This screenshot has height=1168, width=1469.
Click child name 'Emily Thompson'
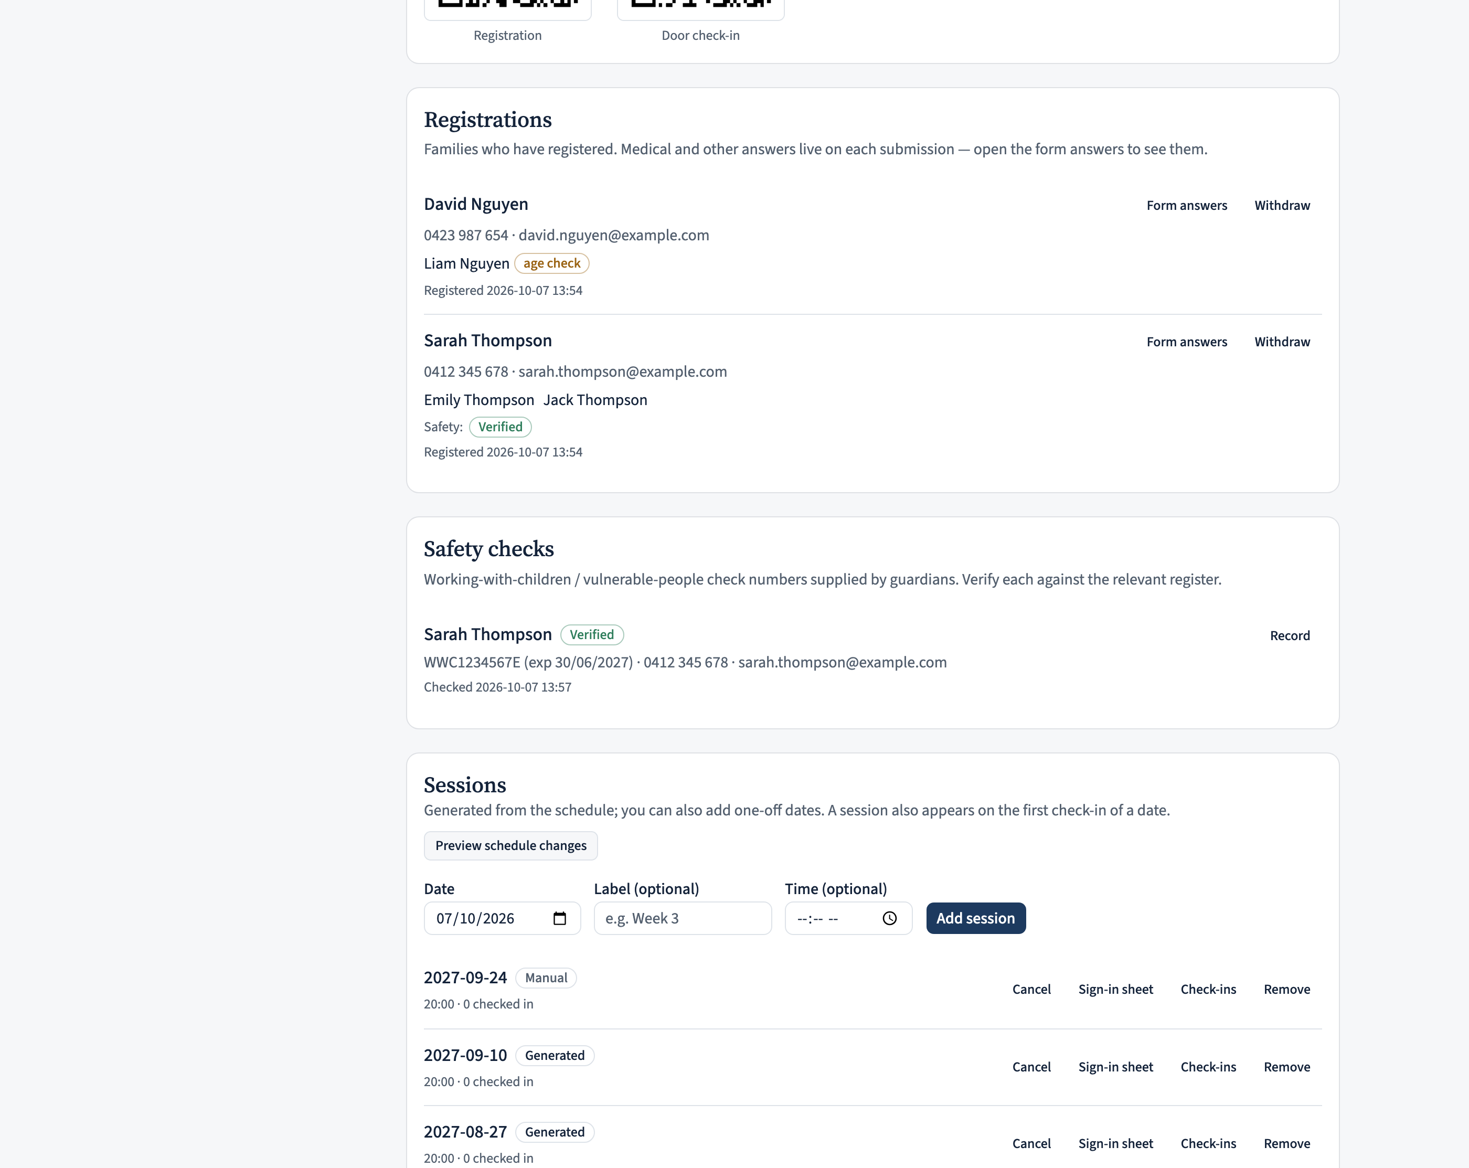coord(478,400)
